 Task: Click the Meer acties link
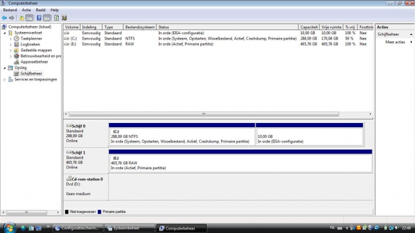coord(395,42)
